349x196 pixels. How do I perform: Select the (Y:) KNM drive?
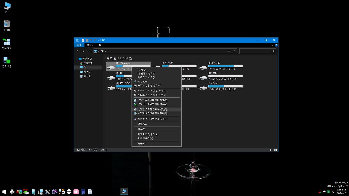click(x=221, y=87)
